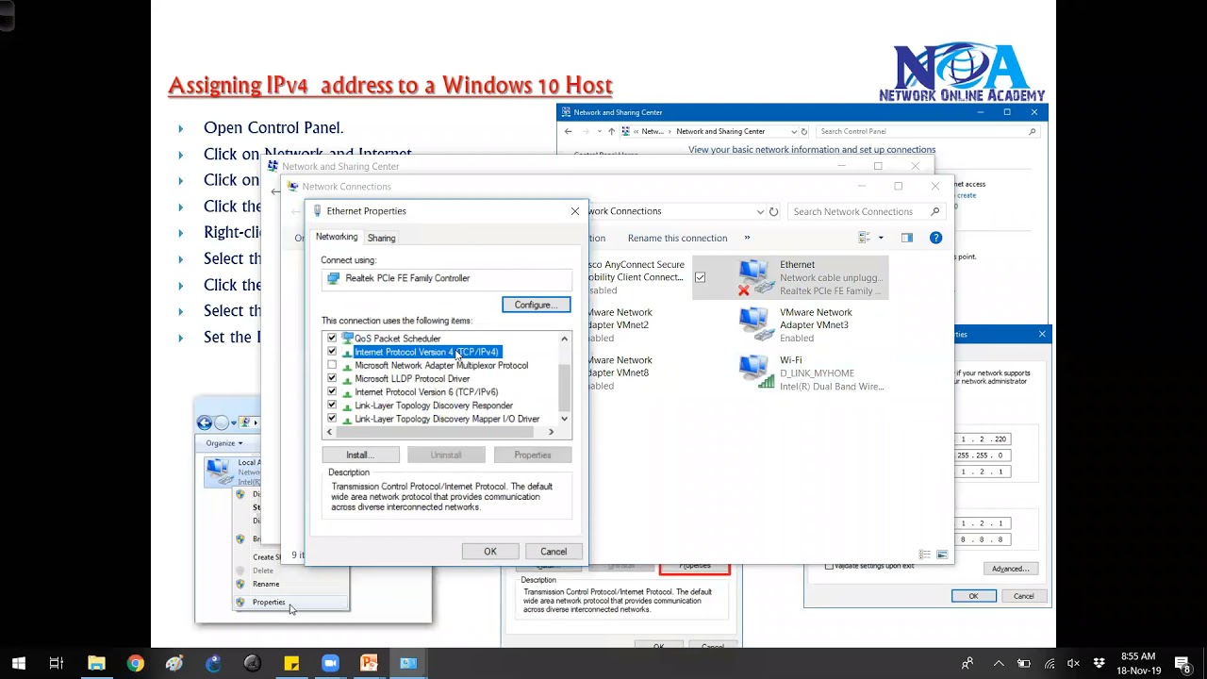Open Zoom from the taskbar
1207x679 pixels.
coord(330,663)
